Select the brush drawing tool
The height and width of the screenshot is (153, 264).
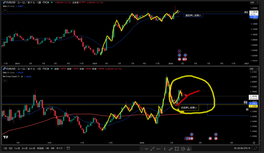point(170,149)
